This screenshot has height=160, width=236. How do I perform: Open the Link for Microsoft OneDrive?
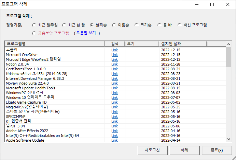click(114, 55)
